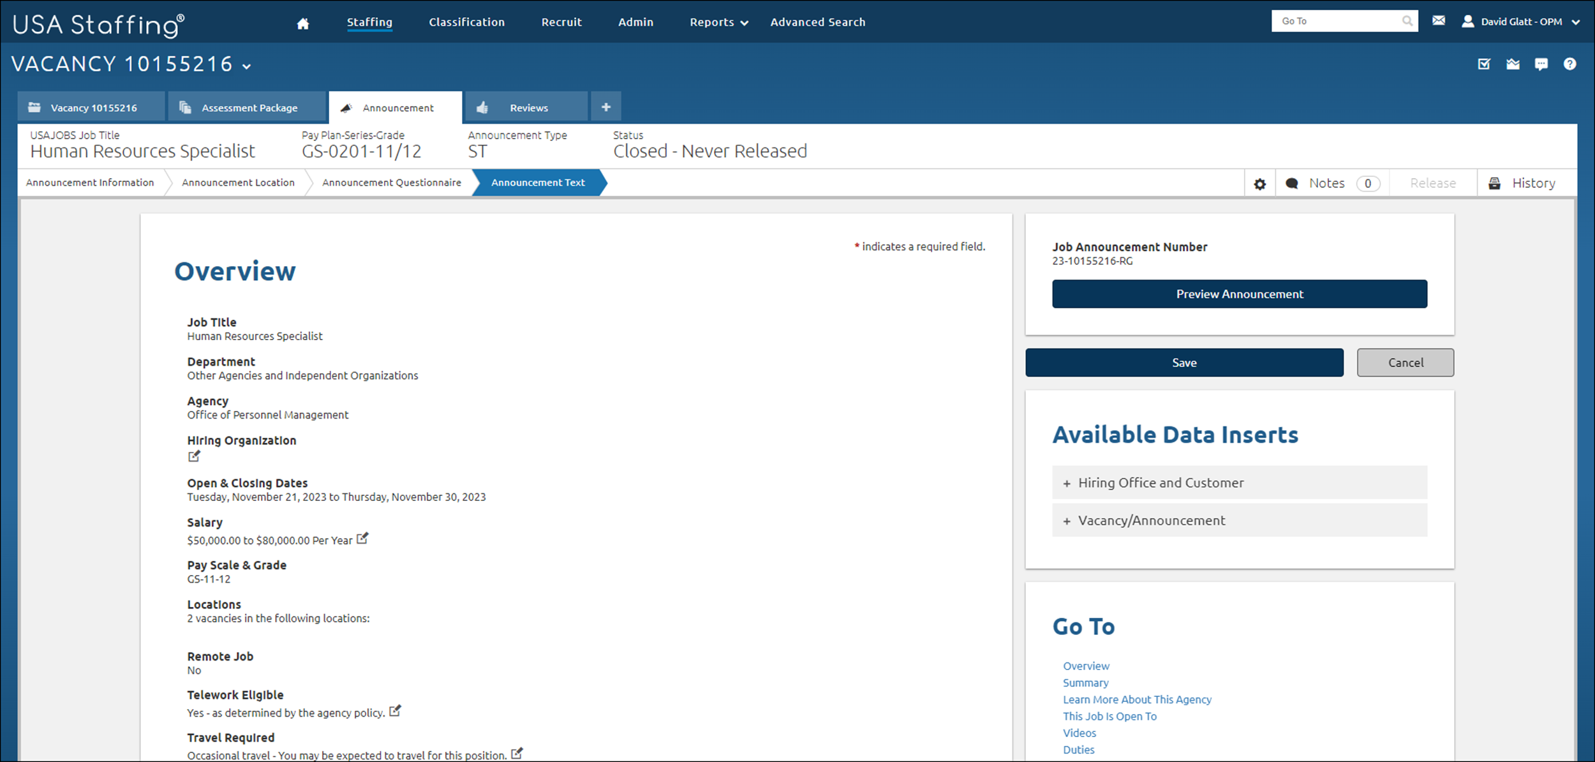The width and height of the screenshot is (1595, 762).
Task: Click the search magnifier in Go To box
Action: (1407, 21)
